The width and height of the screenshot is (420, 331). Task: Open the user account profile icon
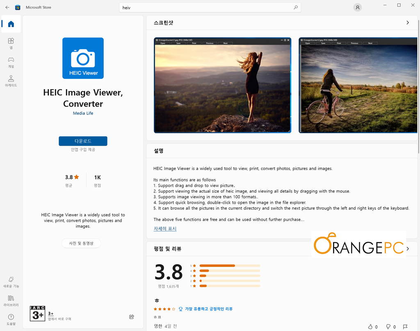[357, 7]
